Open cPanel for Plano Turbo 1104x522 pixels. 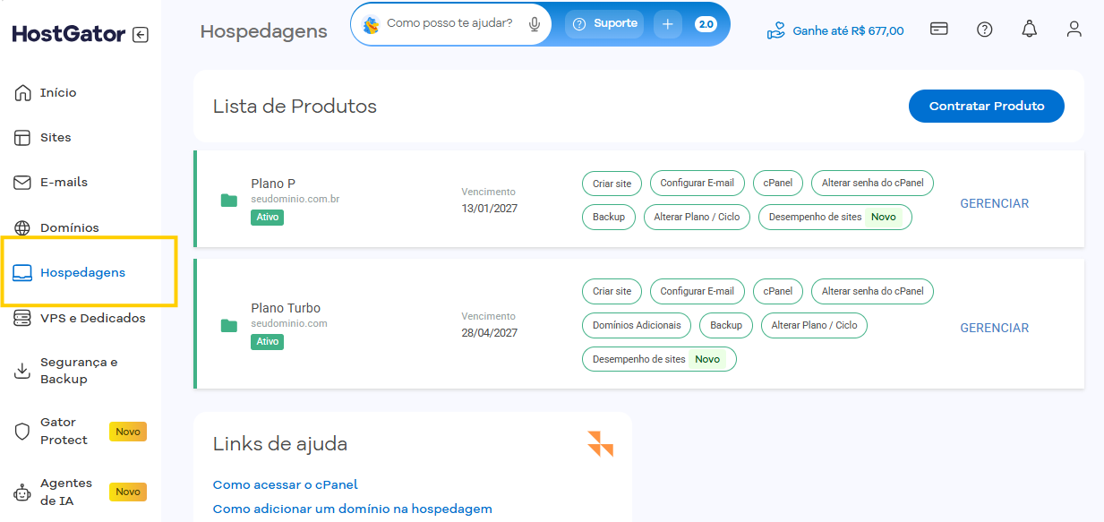coord(778,291)
